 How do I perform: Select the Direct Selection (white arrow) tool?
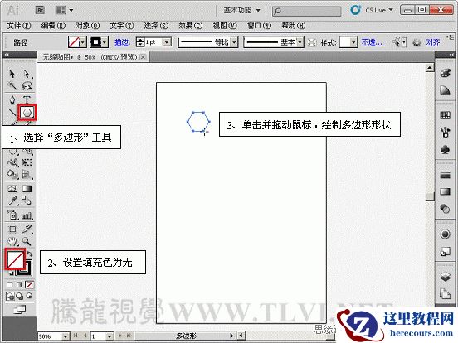[x=27, y=74]
